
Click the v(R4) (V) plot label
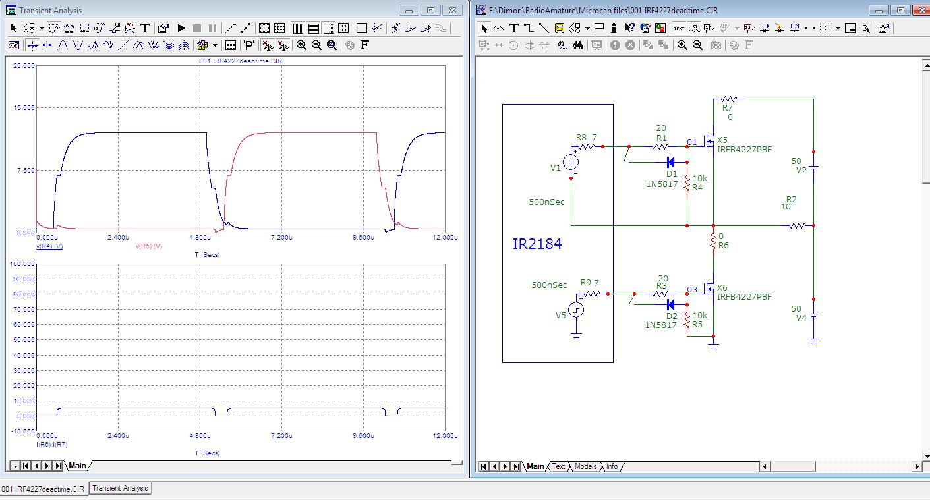(49, 246)
